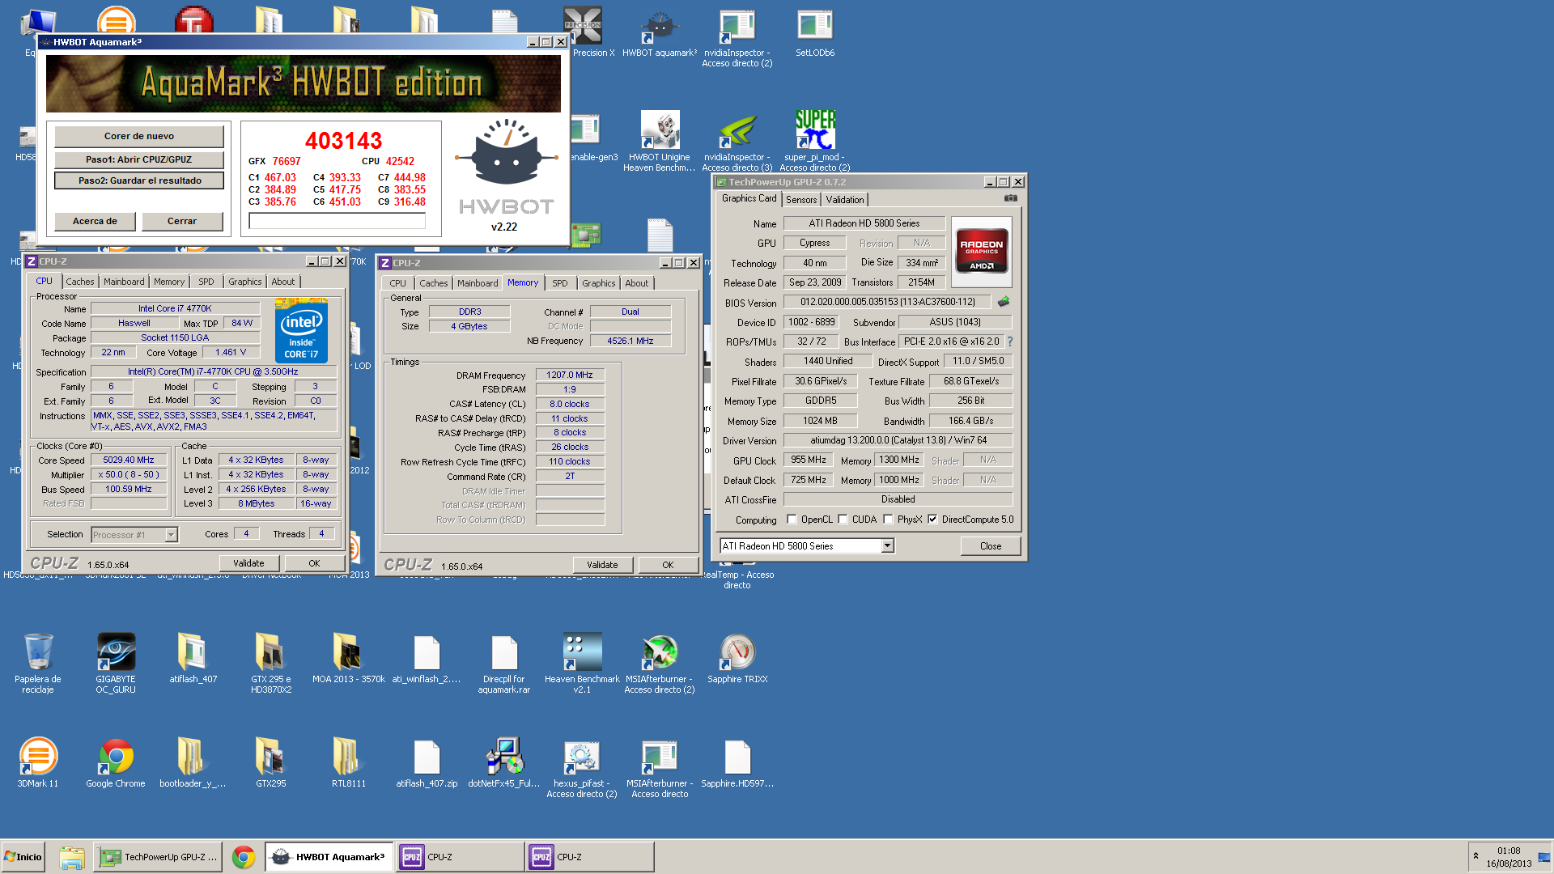This screenshot has width=1554, height=874.
Task: Open Graphics tab in right CPU-Z window
Action: coord(598,283)
